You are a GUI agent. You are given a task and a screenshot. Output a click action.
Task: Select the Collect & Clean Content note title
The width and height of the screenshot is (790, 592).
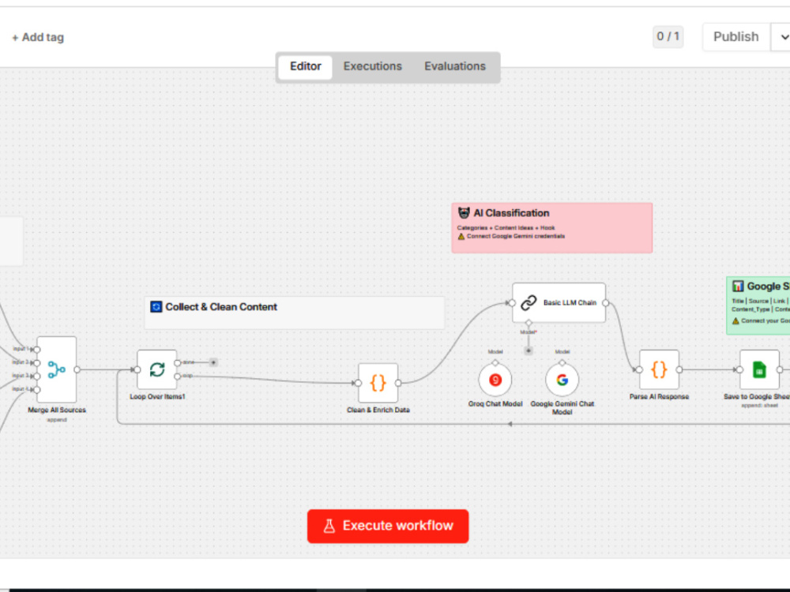[x=221, y=306]
